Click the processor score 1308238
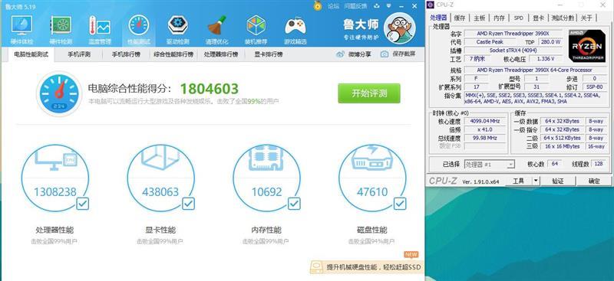The image size is (614, 281). click(x=55, y=192)
